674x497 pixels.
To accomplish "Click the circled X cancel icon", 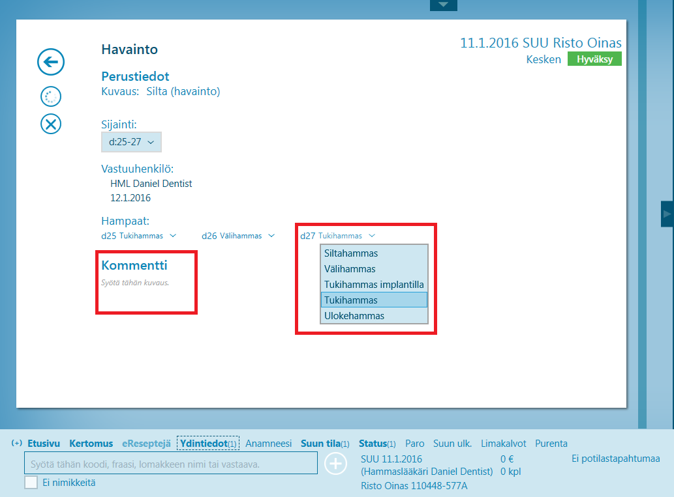I will [51, 124].
